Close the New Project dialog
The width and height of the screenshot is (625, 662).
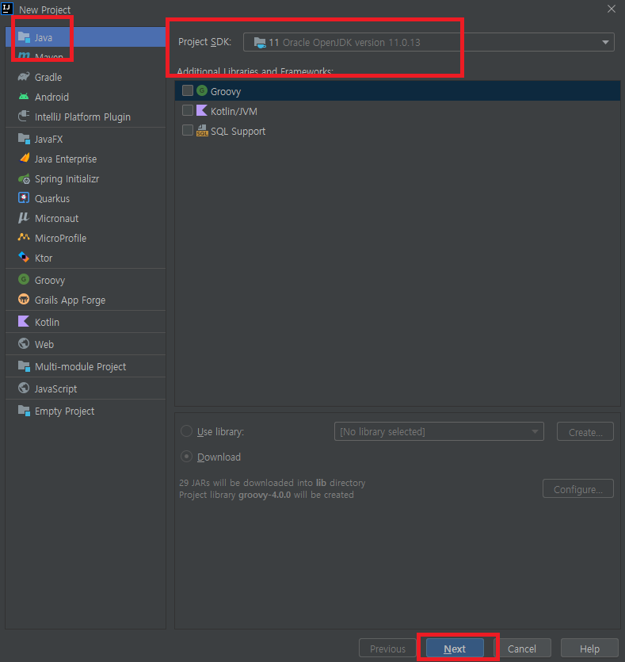(611, 9)
